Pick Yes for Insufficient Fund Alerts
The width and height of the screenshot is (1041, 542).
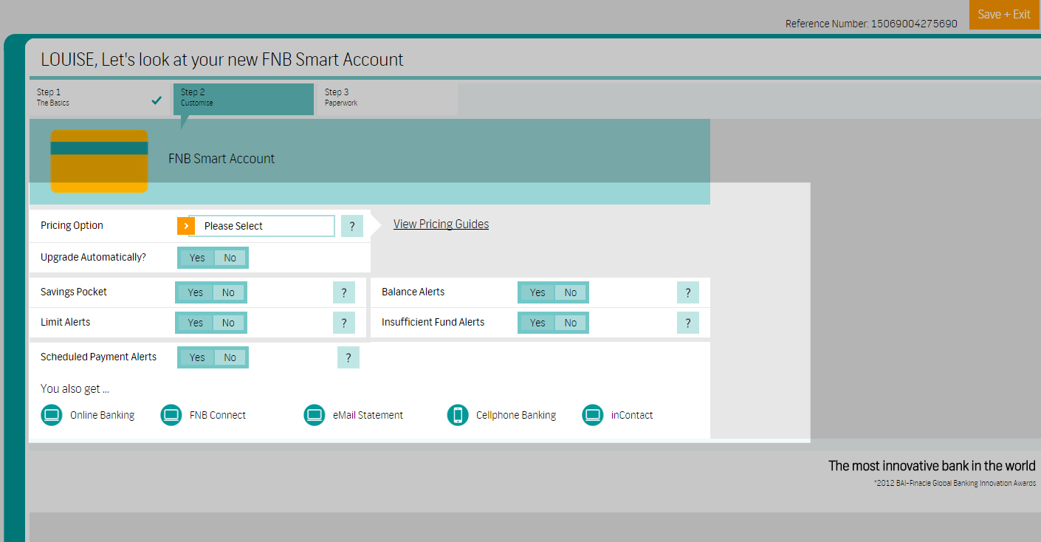pyautogui.click(x=537, y=323)
